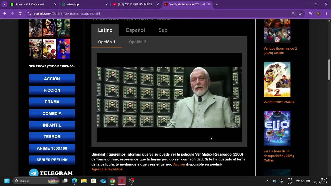Screen dimensions: 331x186
Task: Show hidden system tray icons chevron
Action: (268, 181)
